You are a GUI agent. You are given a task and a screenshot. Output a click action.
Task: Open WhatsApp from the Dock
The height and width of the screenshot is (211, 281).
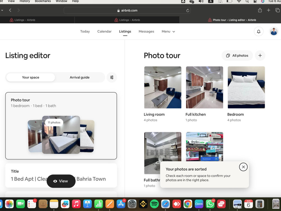(x=210, y=204)
